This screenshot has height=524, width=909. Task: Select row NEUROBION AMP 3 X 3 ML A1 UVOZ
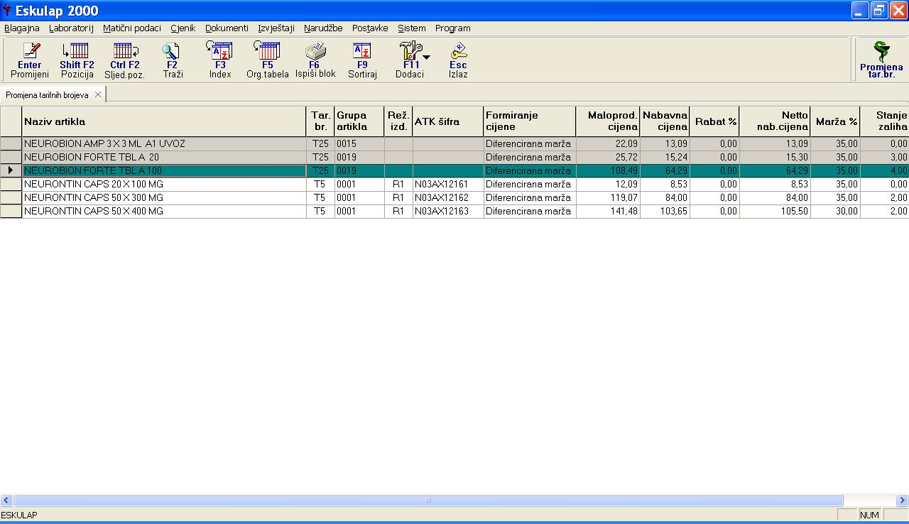[454, 143]
